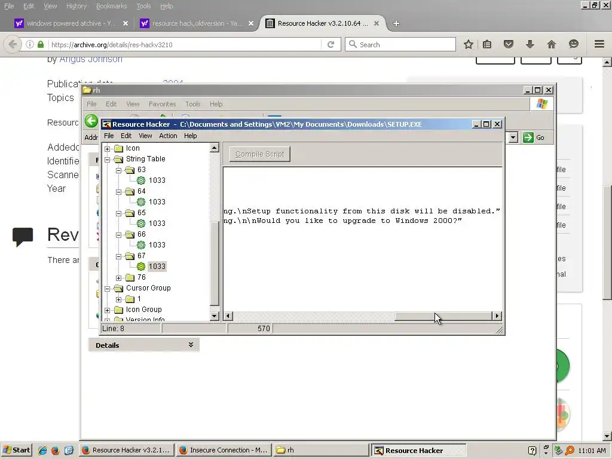Viewport: 612px width, 459px height.
Task: Go to Firefox home page icon
Action: pyautogui.click(x=551, y=44)
